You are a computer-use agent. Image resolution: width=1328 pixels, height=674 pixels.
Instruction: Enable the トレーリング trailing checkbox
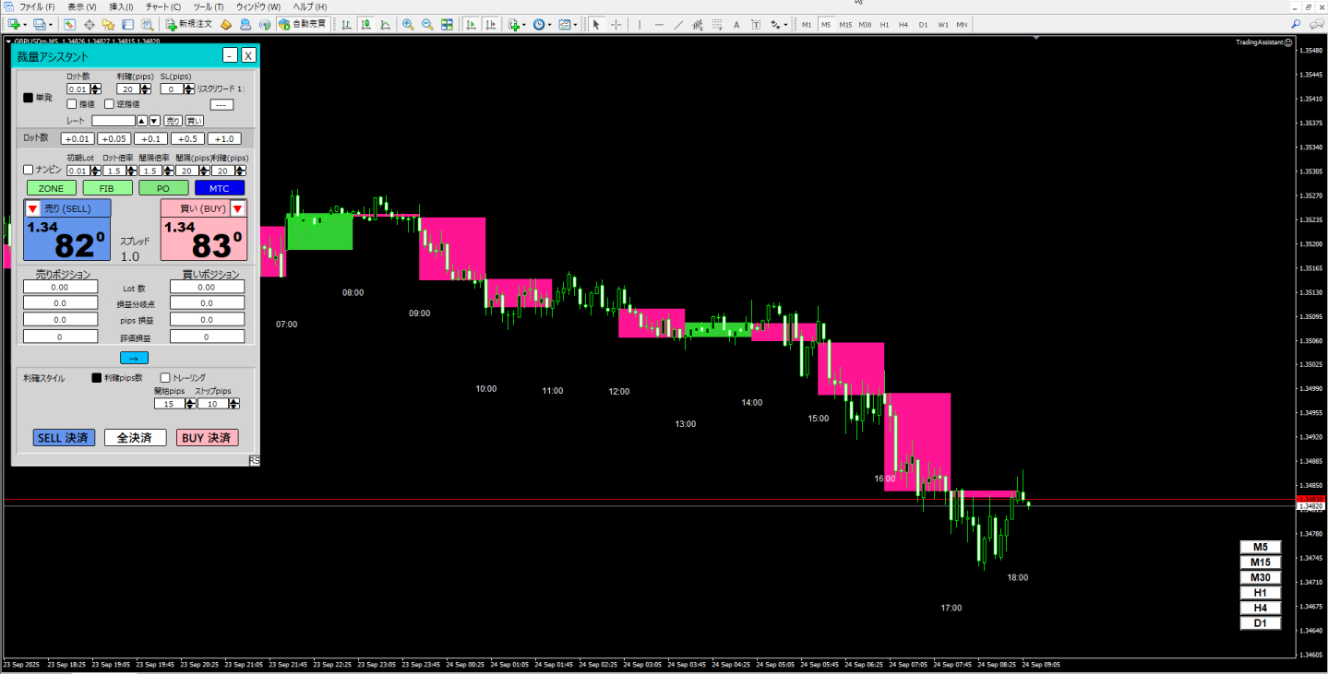tap(165, 378)
